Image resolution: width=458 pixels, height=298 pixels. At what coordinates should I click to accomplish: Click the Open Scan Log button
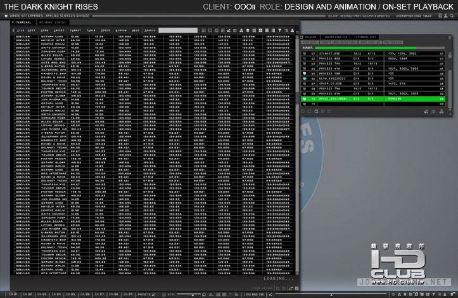pyautogui.click(x=371, y=42)
